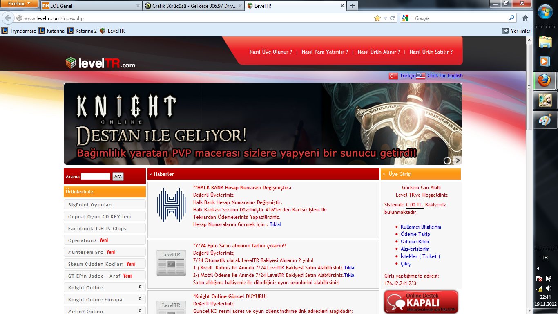Screen dimensions: 558x314
Task: Click the browser back arrow
Action: point(8,18)
